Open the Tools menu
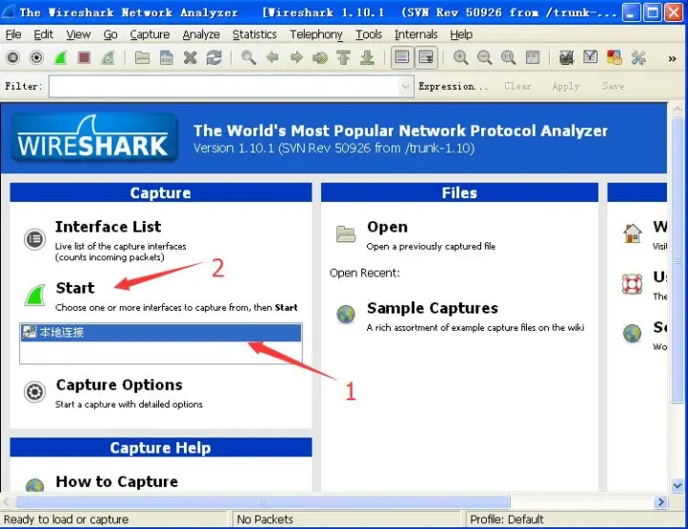Image resolution: width=688 pixels, height=529 pixels. (x=369, y=34)
